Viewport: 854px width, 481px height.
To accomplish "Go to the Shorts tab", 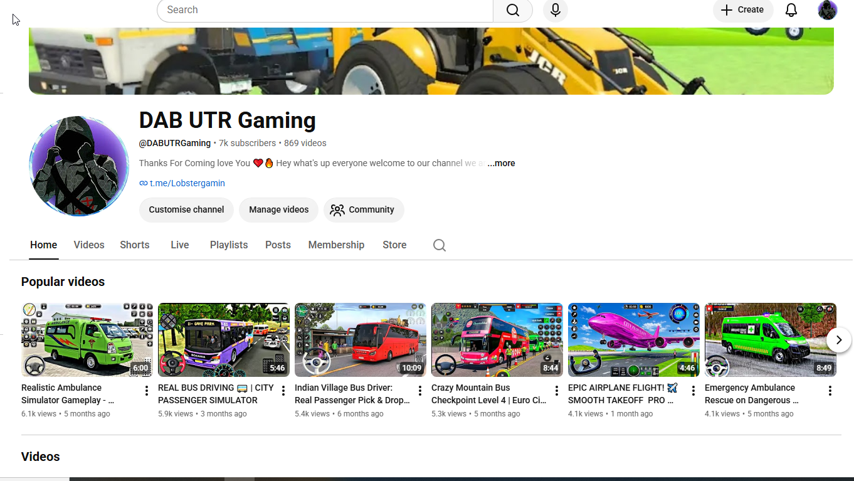I will (x=135, y=245).
